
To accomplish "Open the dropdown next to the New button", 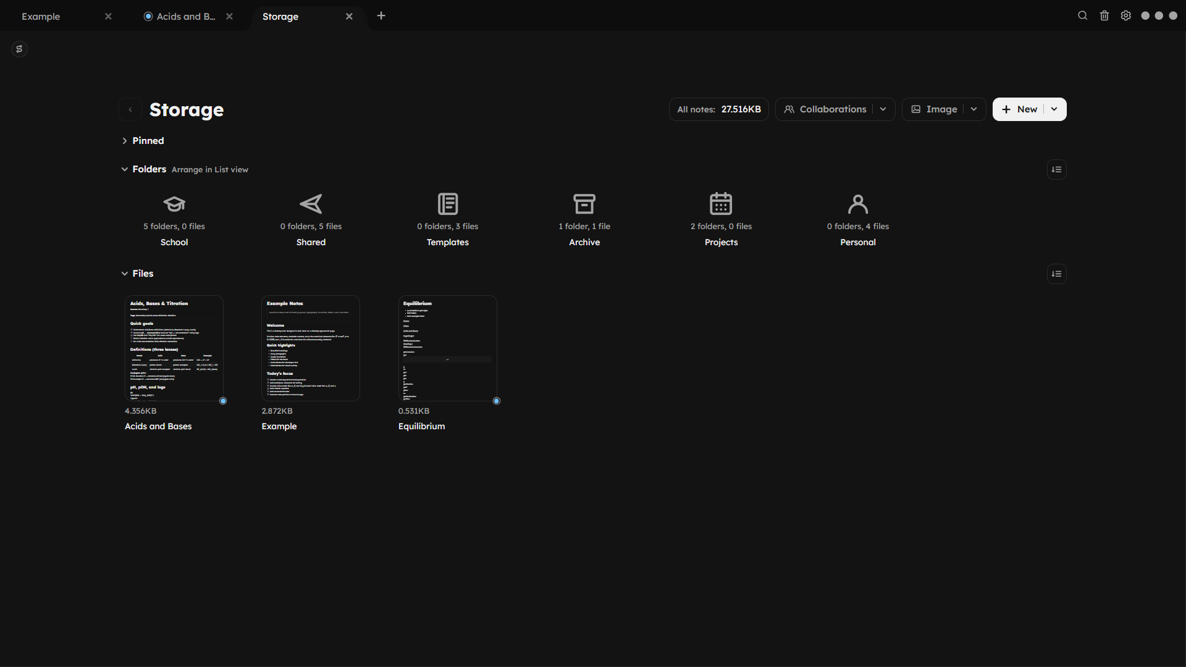I will (x=1054, y=109).
